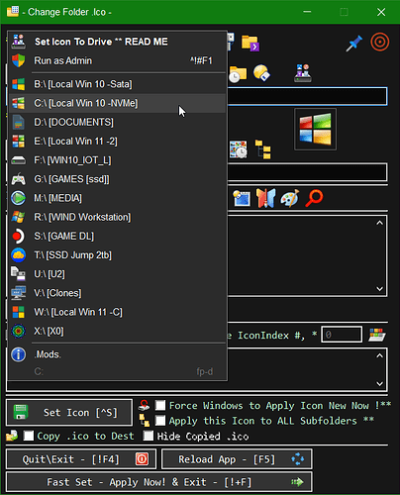The height and width of the screenshot is (495, 400).
Task: Toggle Apply this Icon to ALL Subfolders
Action: click(x=160, y=421)
